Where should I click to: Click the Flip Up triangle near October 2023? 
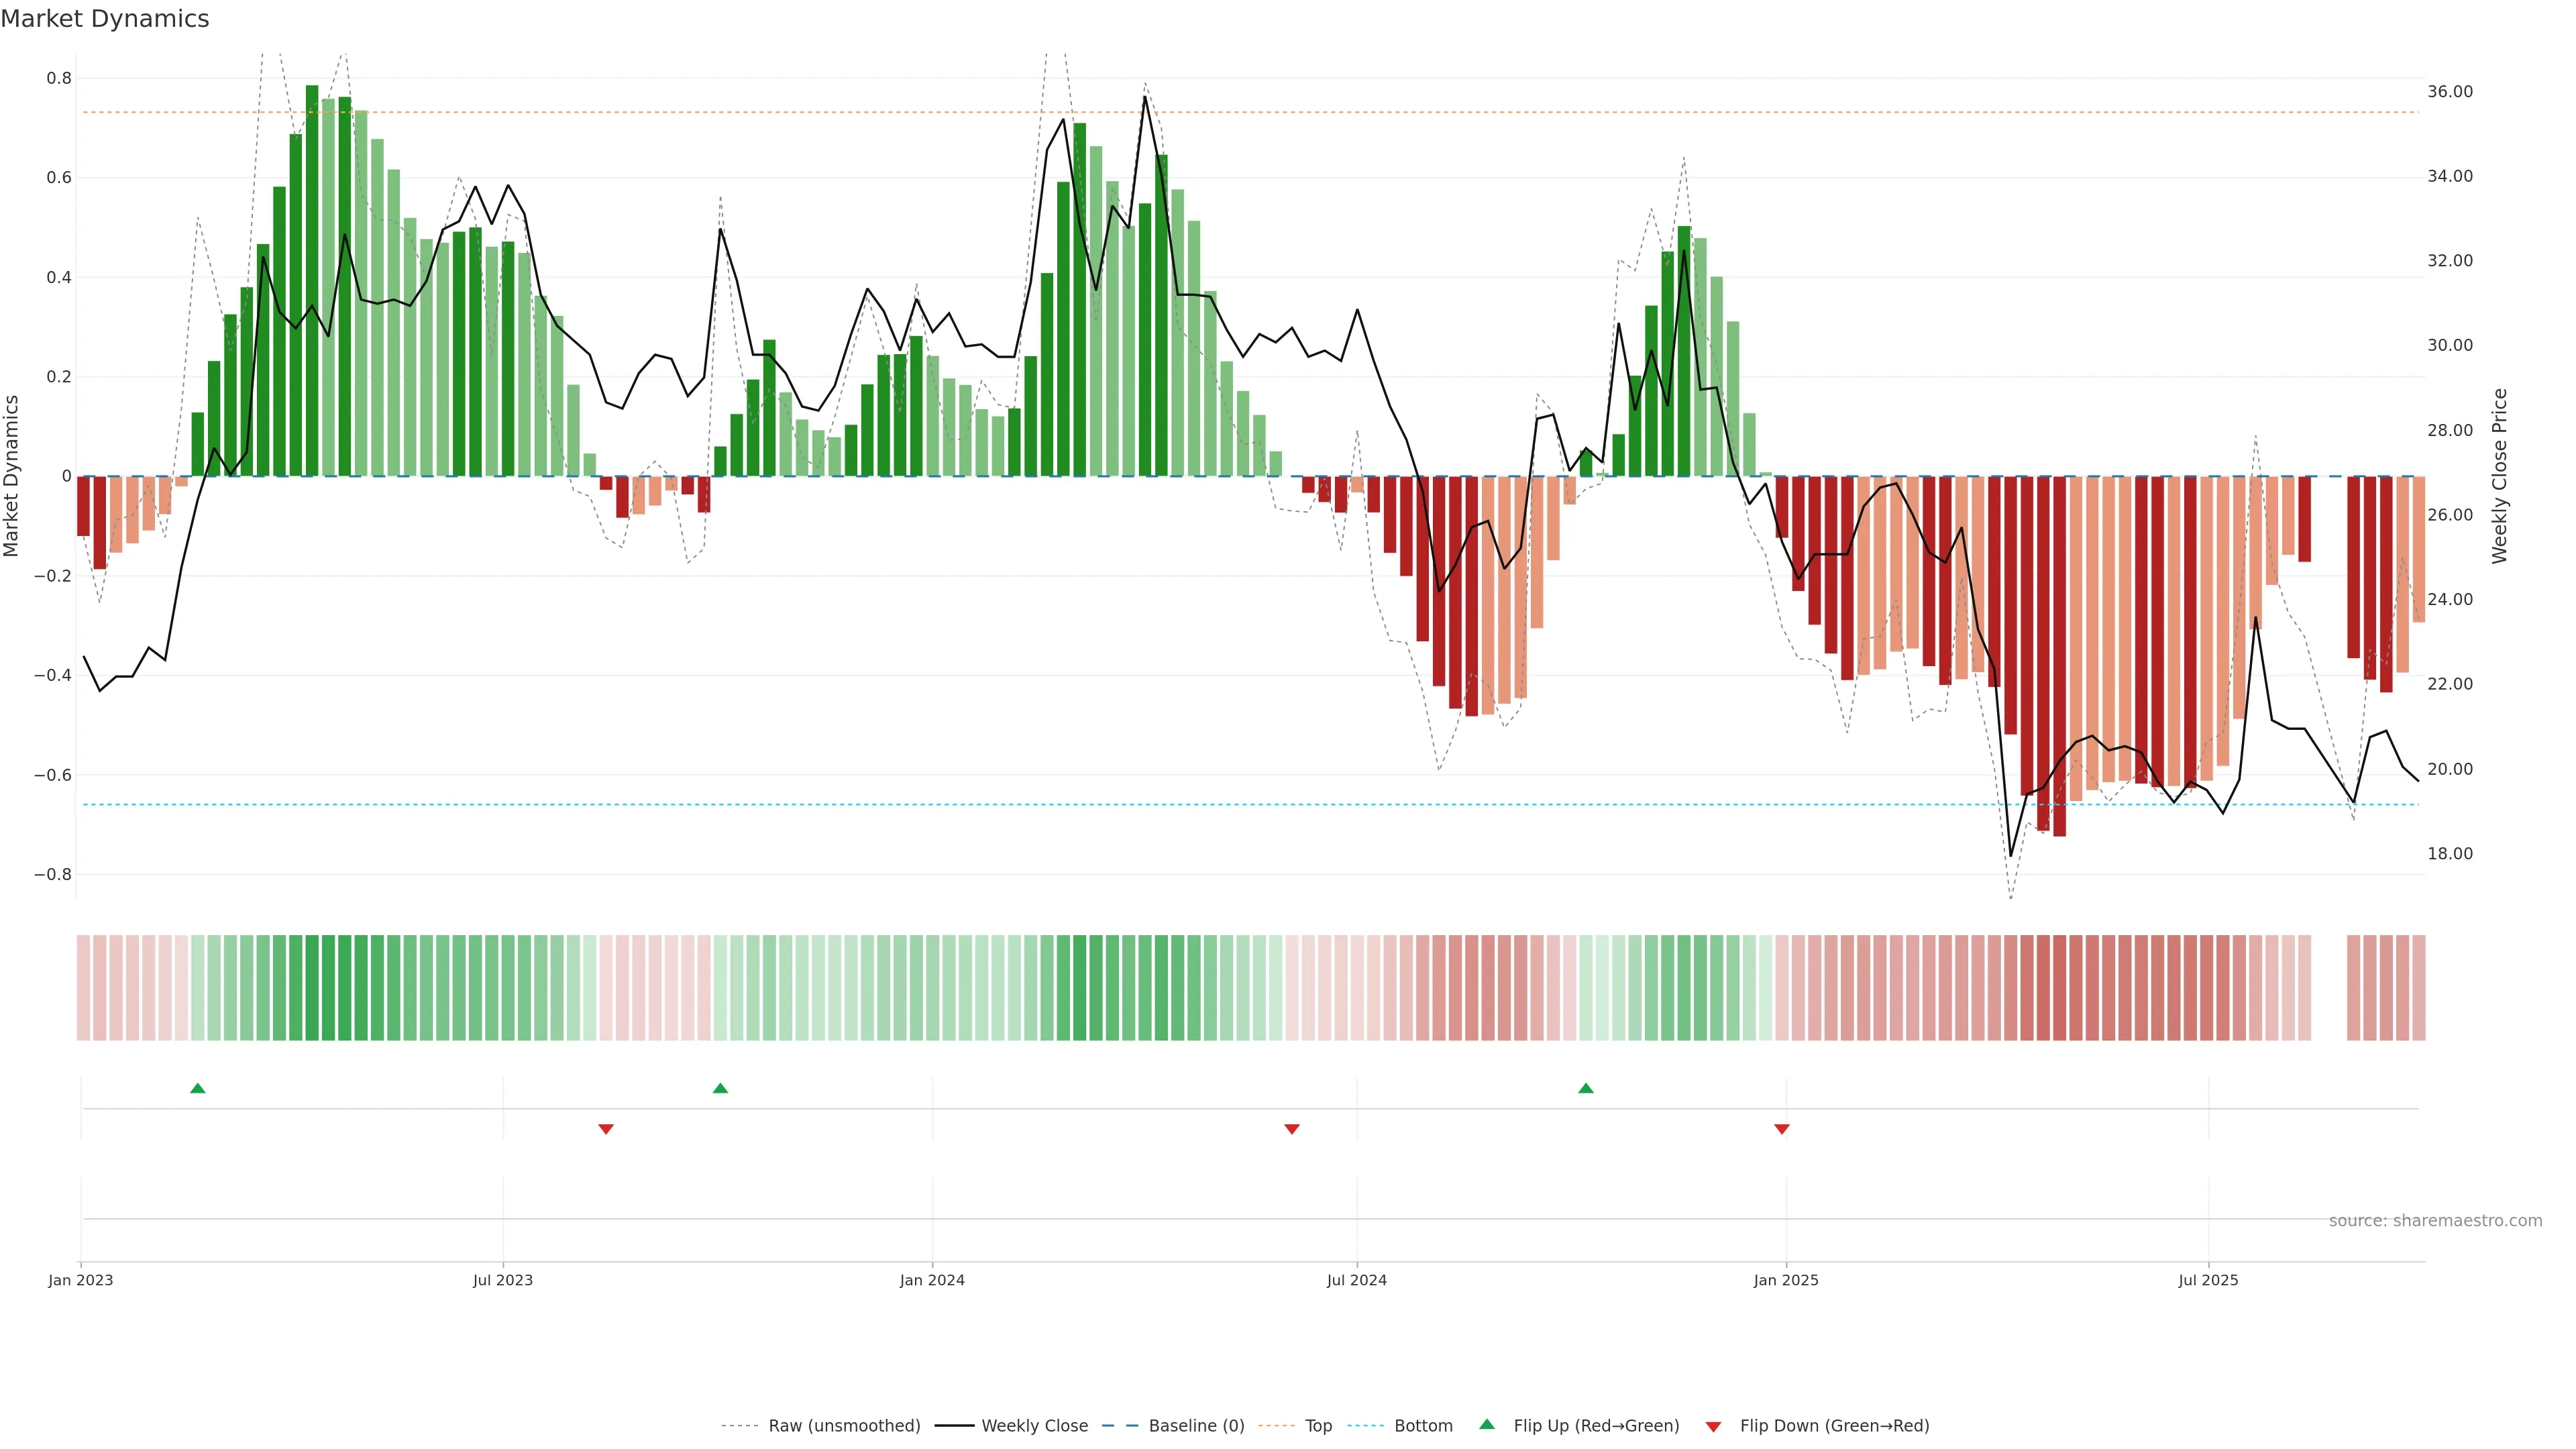(x=720, y=1088)
